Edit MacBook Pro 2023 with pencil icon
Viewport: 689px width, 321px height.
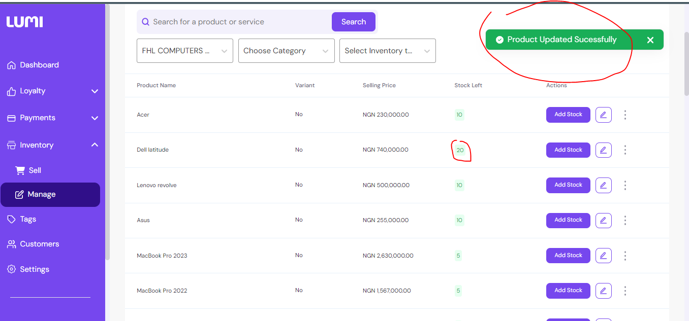click(x=603, y=256)
